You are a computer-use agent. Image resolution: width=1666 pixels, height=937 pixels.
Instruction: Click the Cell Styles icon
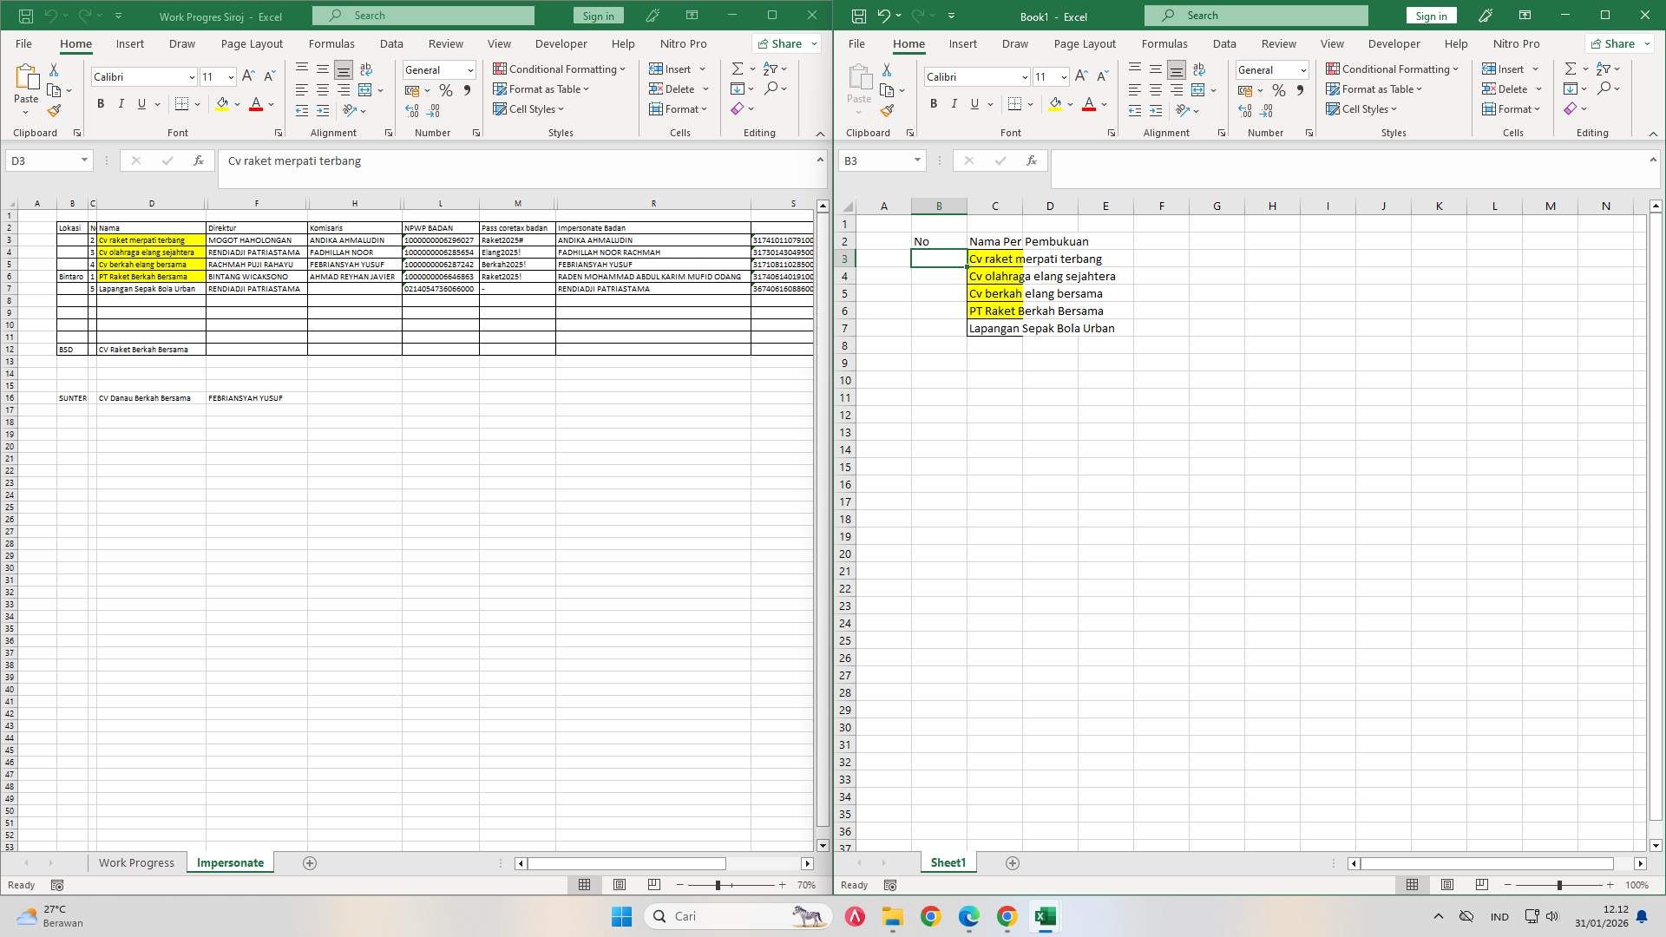[501, 109]
